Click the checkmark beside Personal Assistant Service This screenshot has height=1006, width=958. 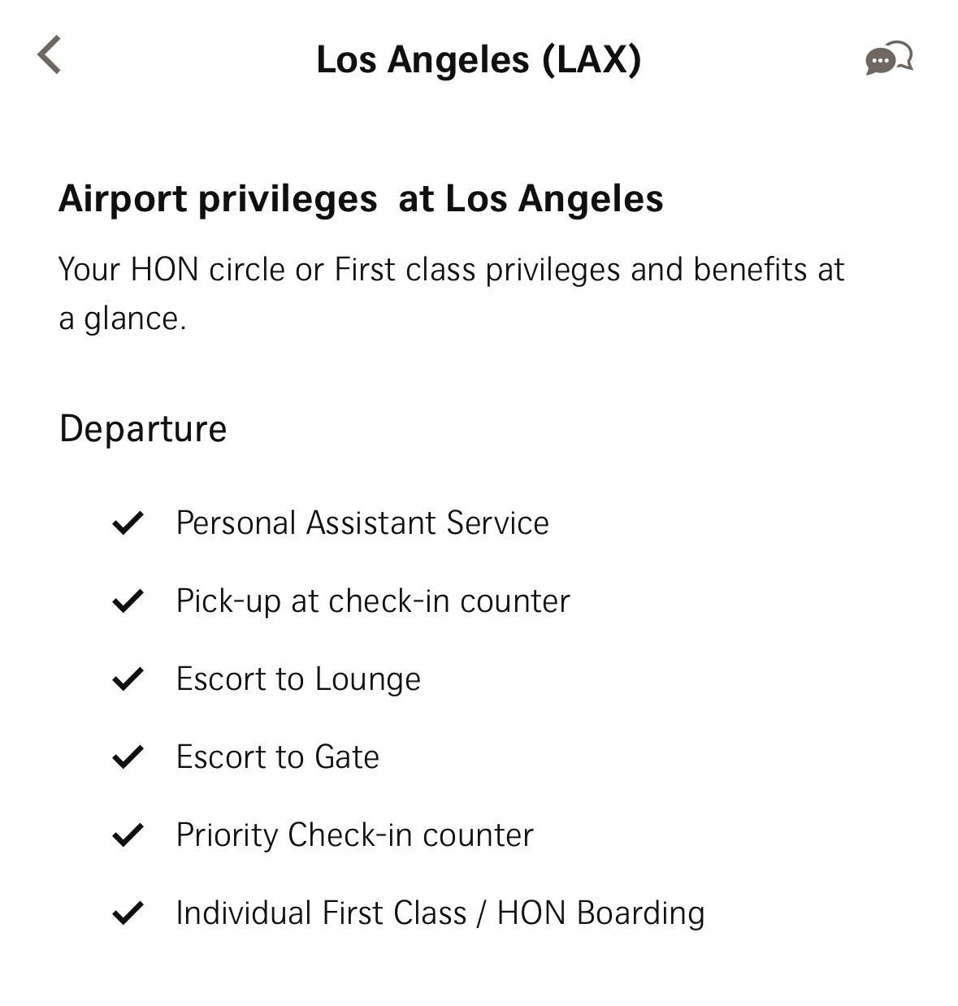coord(128,523)
